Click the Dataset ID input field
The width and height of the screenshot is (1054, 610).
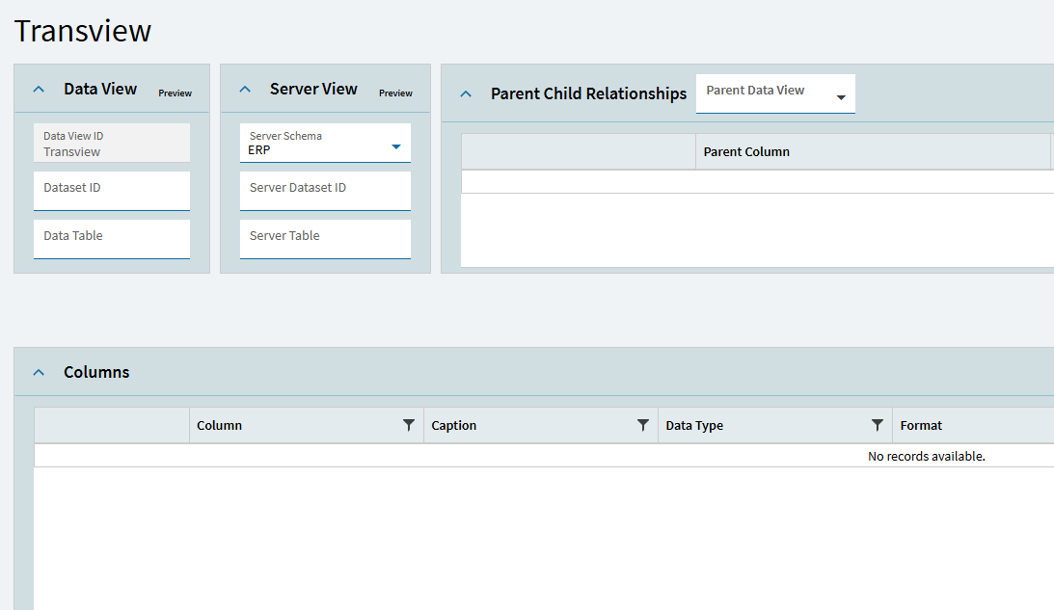click(x=112, y=191)
